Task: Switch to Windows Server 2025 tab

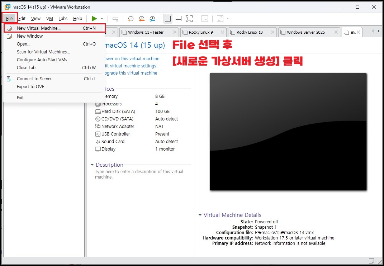Action: pos(305,32)
